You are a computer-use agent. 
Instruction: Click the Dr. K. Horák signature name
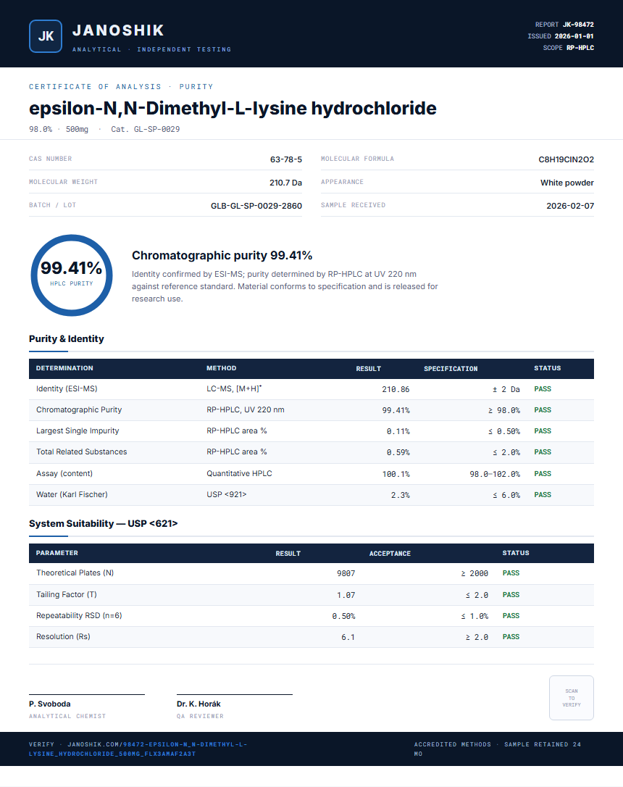pos(198,704)
